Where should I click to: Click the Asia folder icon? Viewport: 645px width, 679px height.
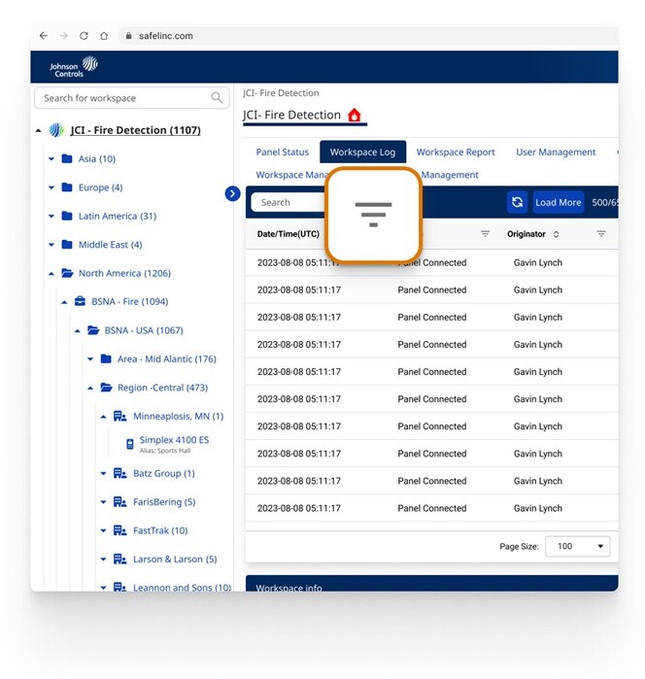click(67, 158)
